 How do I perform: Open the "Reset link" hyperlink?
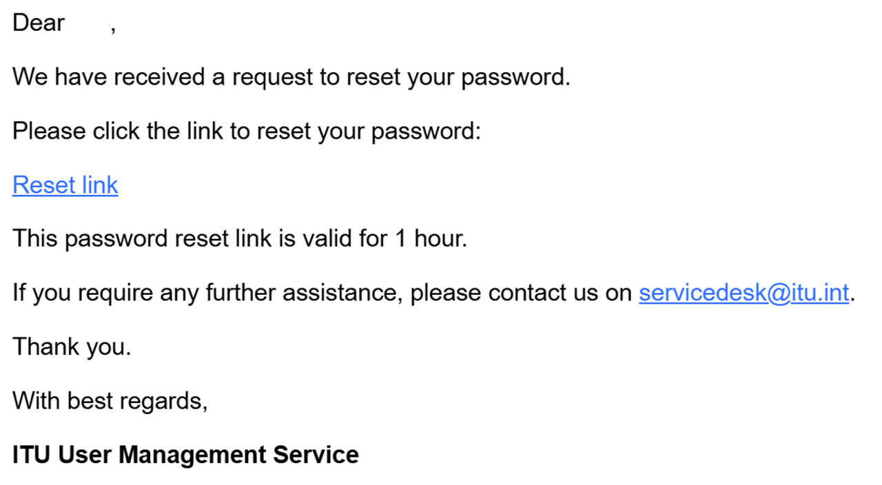click(65, 185)
